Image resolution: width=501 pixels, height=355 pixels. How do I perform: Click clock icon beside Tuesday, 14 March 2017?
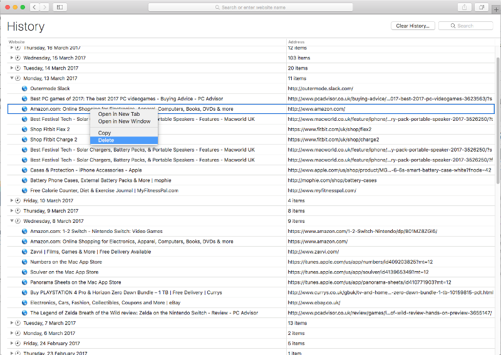(18, 68)
